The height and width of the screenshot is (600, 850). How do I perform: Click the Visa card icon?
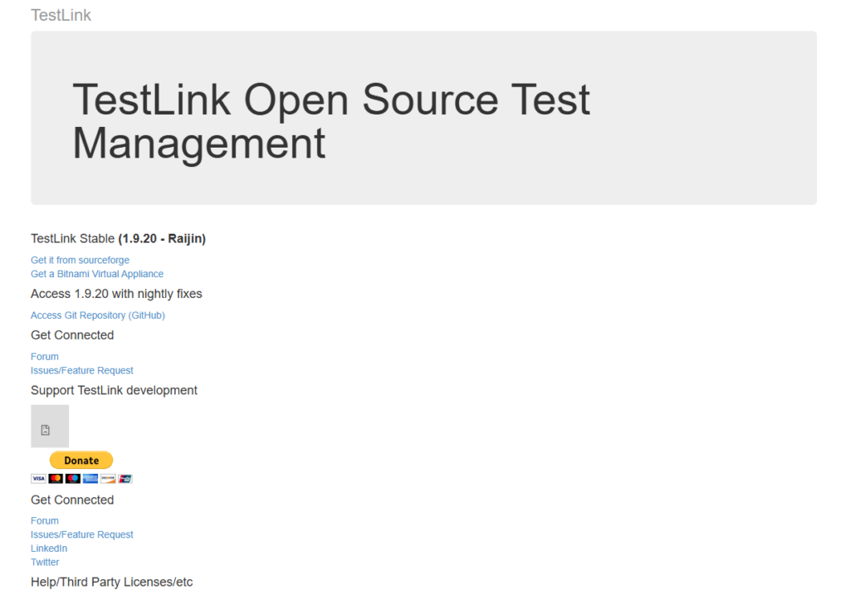click(38, 479)
